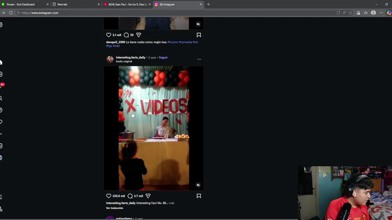
Task: Bookmark the interesting.facts_daily post
Action: [199, 196]
